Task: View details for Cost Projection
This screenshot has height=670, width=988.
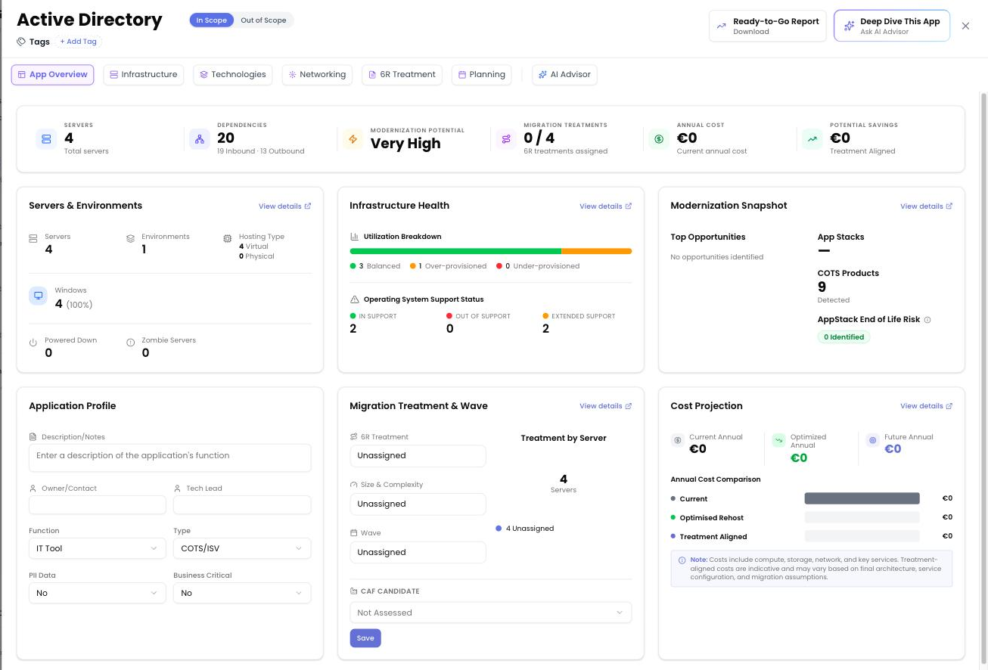Action: [x=926, y=406]
